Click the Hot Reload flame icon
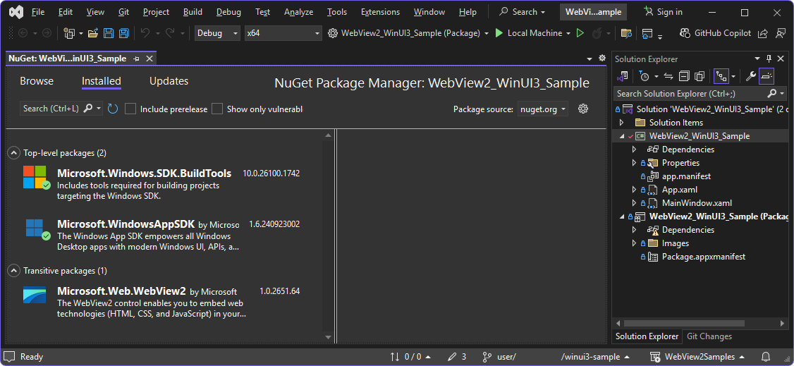Screen dimensions: 794x366 (597, 33)
